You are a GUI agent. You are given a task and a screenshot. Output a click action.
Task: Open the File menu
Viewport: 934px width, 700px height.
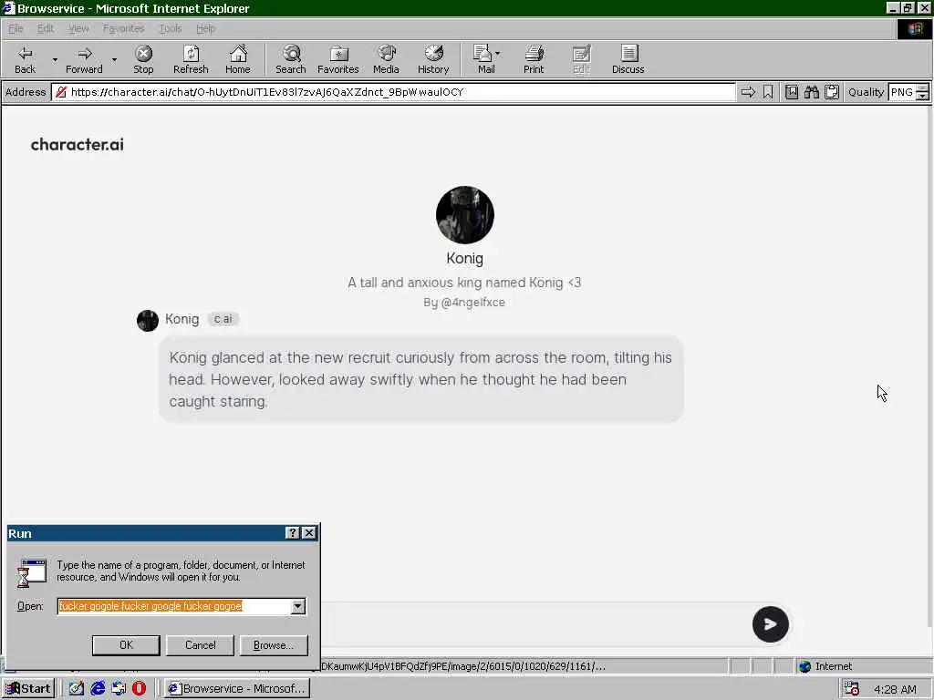(x=16, y=28)
